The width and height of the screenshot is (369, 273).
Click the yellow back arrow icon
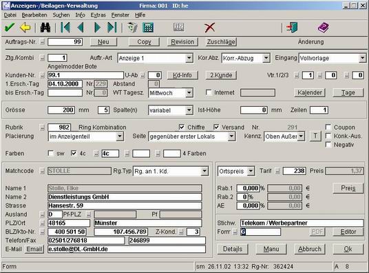coord(25,28)
